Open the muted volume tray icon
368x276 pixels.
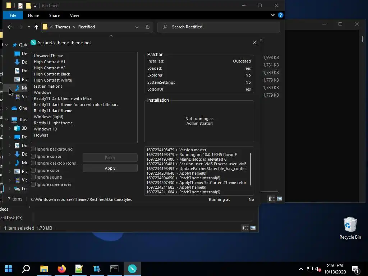click(x=318, y=269)
